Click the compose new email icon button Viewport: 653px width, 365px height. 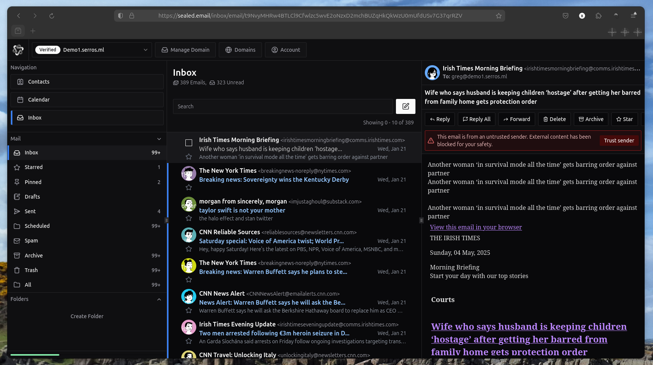pos(406,106)
